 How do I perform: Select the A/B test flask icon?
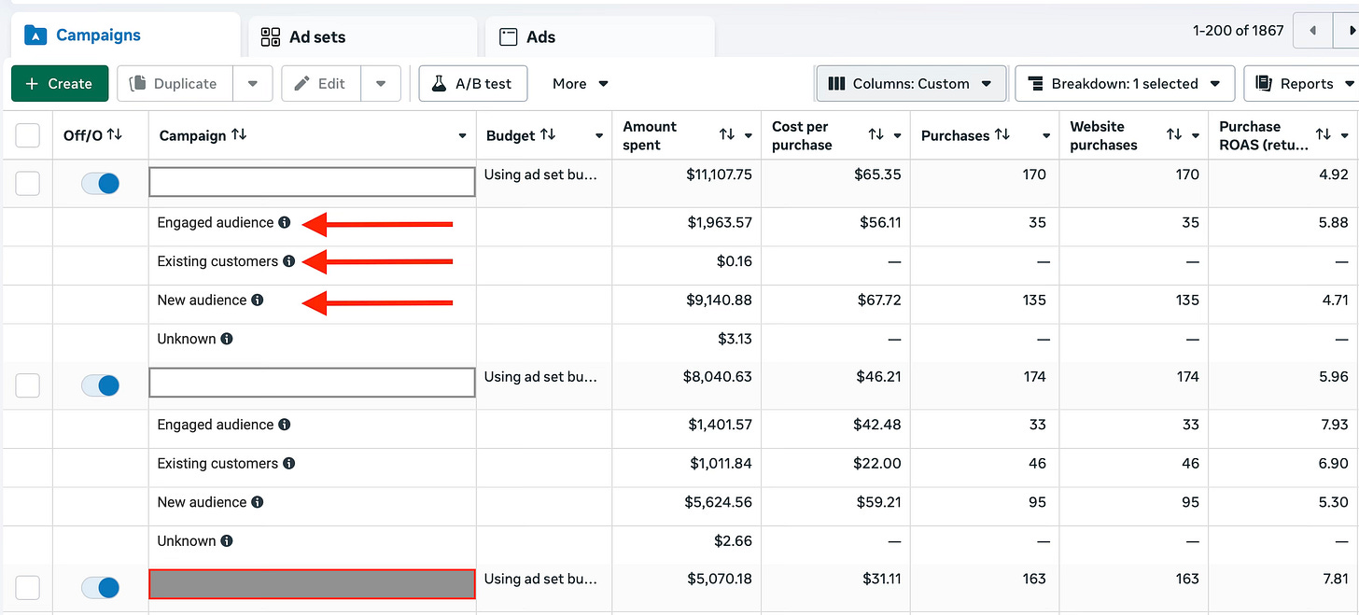441,83
